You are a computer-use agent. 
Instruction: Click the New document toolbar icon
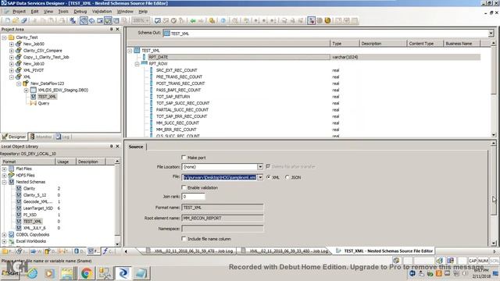click(x=7, y=21)
